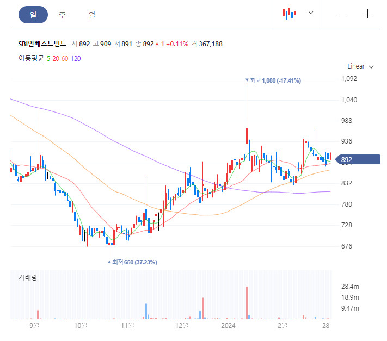
Task: Click the 20-day moving average label
Action: point(56,59)
